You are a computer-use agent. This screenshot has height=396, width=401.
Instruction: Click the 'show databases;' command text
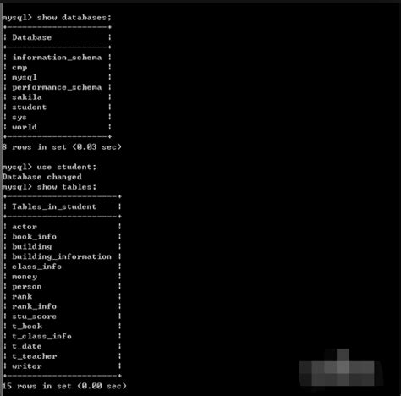74,18
